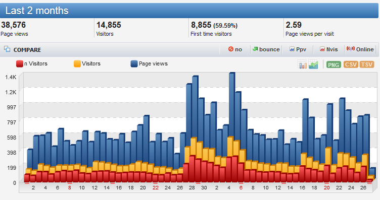
Task: Click the red 8 date label
Action: 70,188
